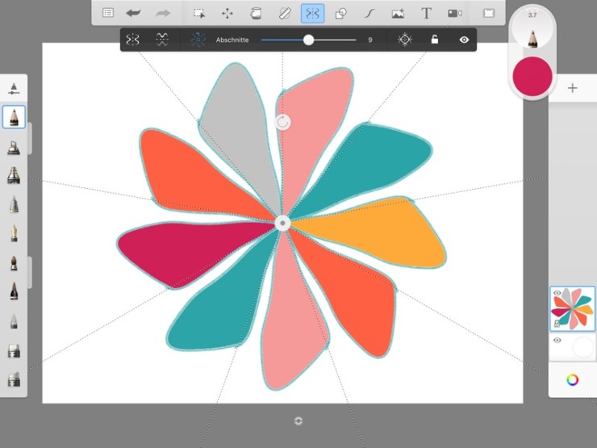The width and height of the screenshot is (597, 448).
Task: Select the Transform move tool
Action: 228,13
